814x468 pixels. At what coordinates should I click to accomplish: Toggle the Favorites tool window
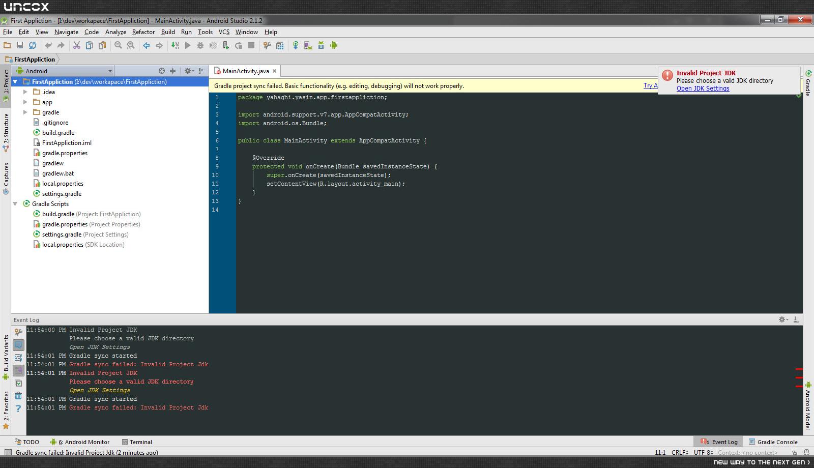(6, 410)
